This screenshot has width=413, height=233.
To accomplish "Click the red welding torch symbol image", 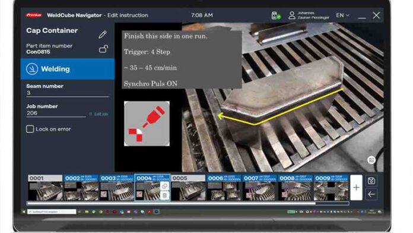I will (147, 124).
